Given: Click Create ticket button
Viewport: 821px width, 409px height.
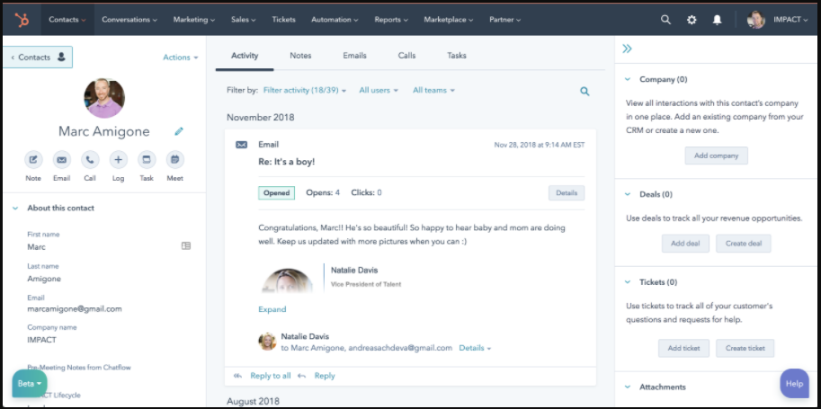Looking at the screenshot, I should click(745, 348).
